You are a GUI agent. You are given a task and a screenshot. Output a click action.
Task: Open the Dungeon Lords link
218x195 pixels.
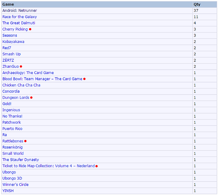[16, 98]
